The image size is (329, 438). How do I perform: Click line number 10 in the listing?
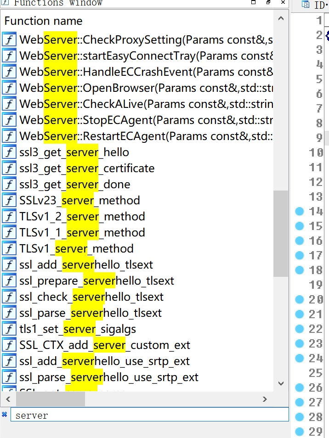click(316, 152)
